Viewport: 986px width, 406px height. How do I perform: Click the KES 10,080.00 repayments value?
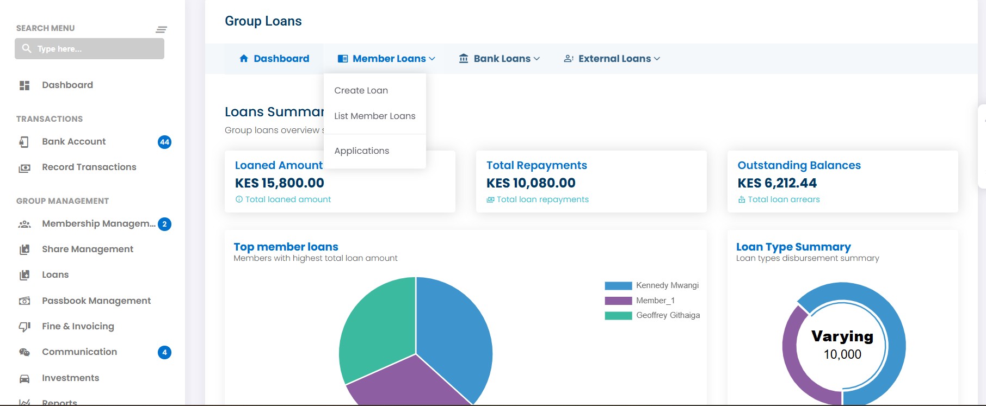click(531, 183)
